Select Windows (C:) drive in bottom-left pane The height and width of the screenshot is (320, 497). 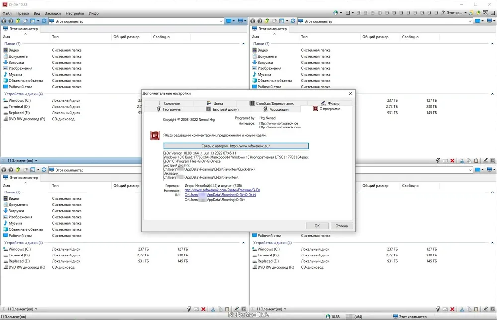[x=19, y=249]
